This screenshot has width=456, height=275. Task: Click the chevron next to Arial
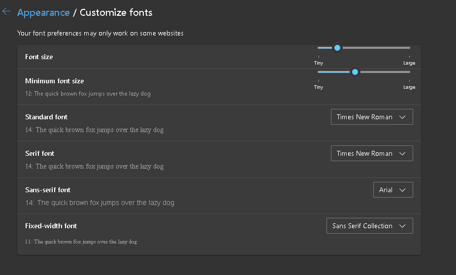coord(402,190)
